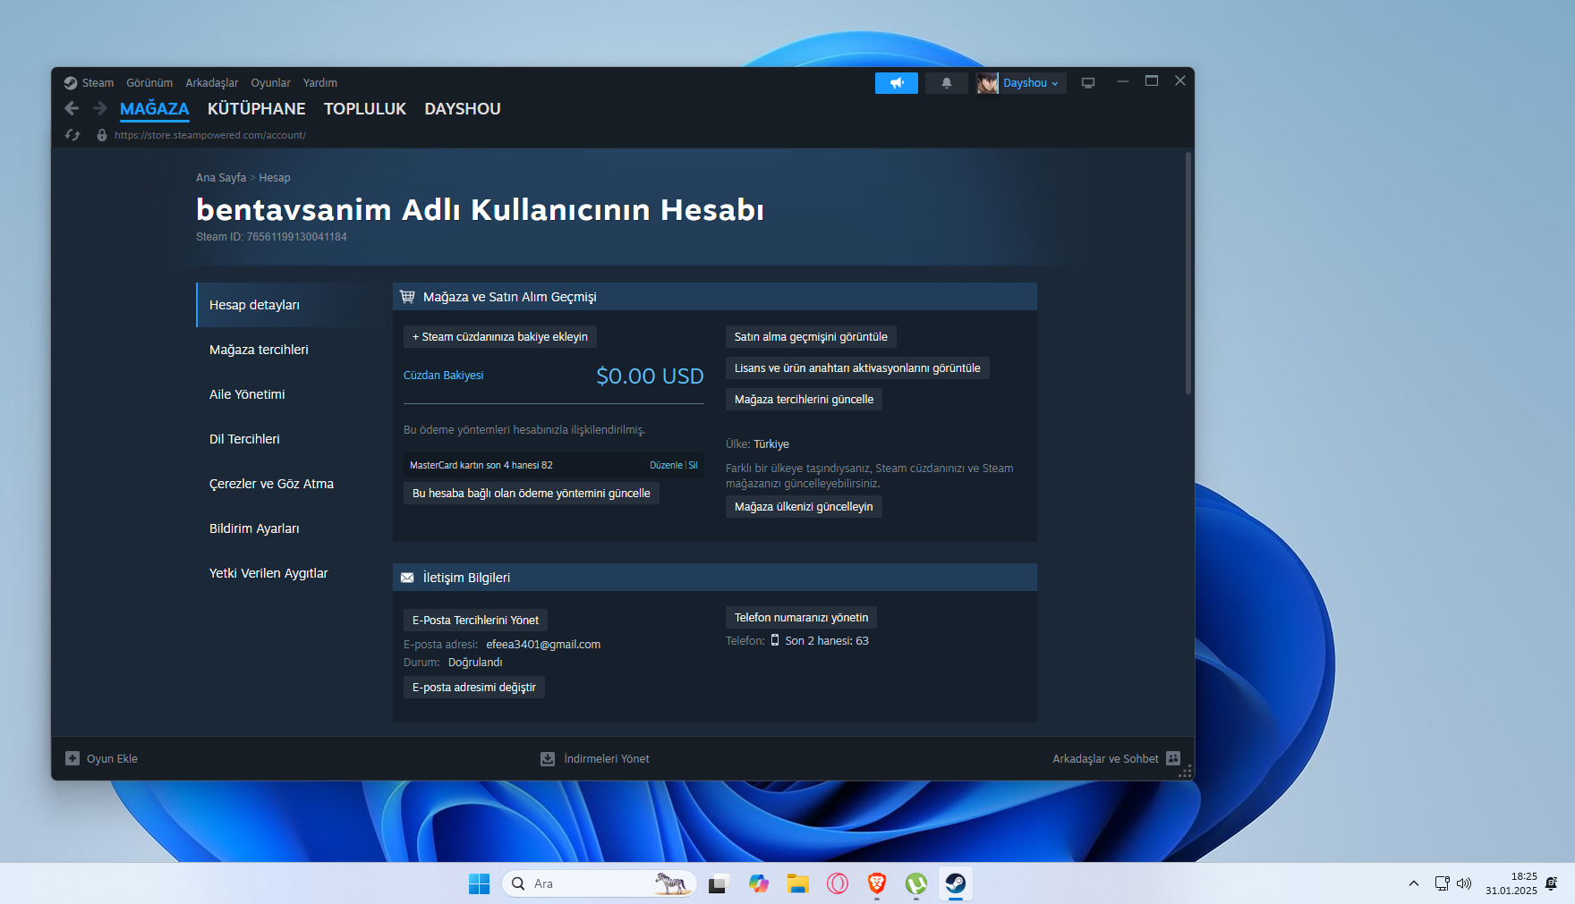Click Steam cüzdanınıza bakiye ekleyin button
Viewport: 1575px width, 904px height.
[500, 337]
